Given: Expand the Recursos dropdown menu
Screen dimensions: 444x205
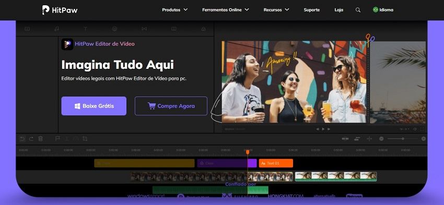Looking at the screenshot, I should click(276, 10).
